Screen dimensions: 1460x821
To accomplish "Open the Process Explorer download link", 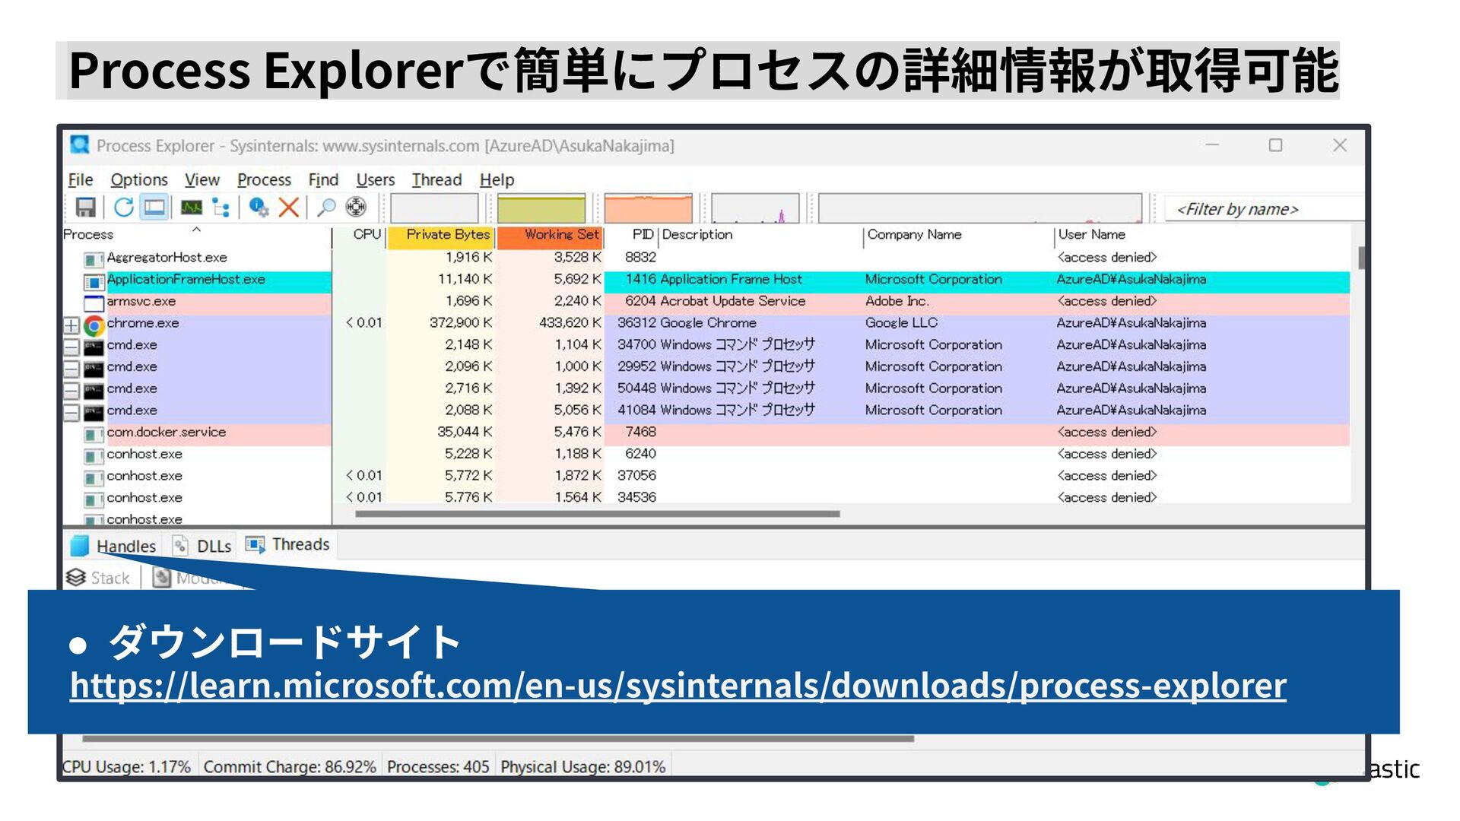I will [x=678, y=685].
